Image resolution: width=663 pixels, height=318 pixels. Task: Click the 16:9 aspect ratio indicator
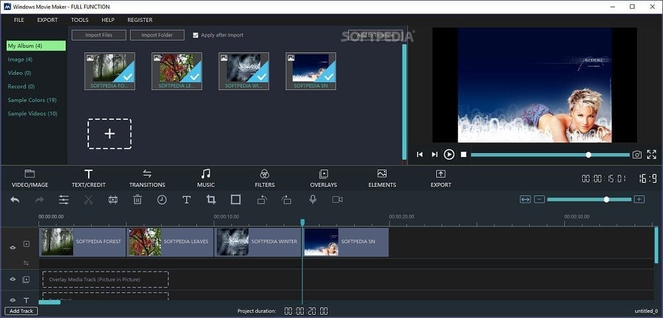648,179
